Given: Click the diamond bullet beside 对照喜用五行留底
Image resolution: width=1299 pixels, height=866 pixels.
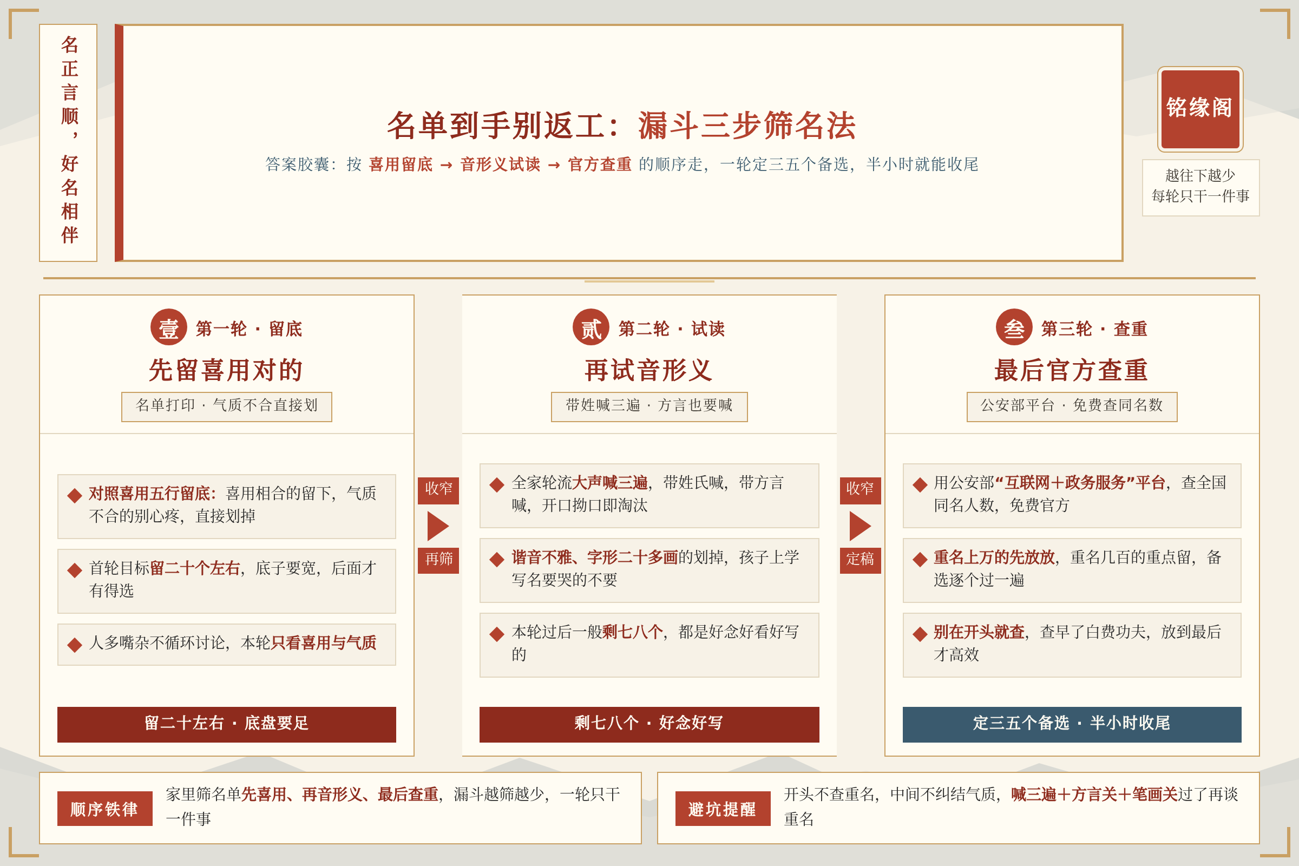Looking at the screenshot, I should pyautogui.click(x=75, y=495).
